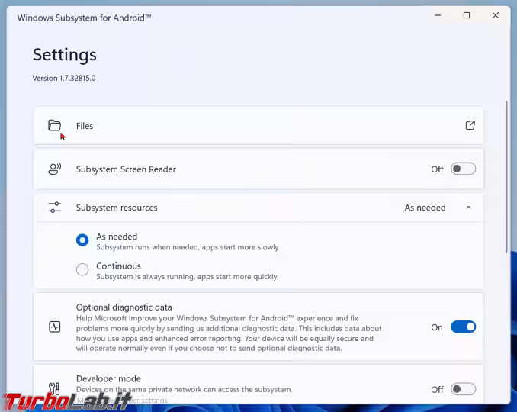Click the Developer mode heading

click(108, 378)
